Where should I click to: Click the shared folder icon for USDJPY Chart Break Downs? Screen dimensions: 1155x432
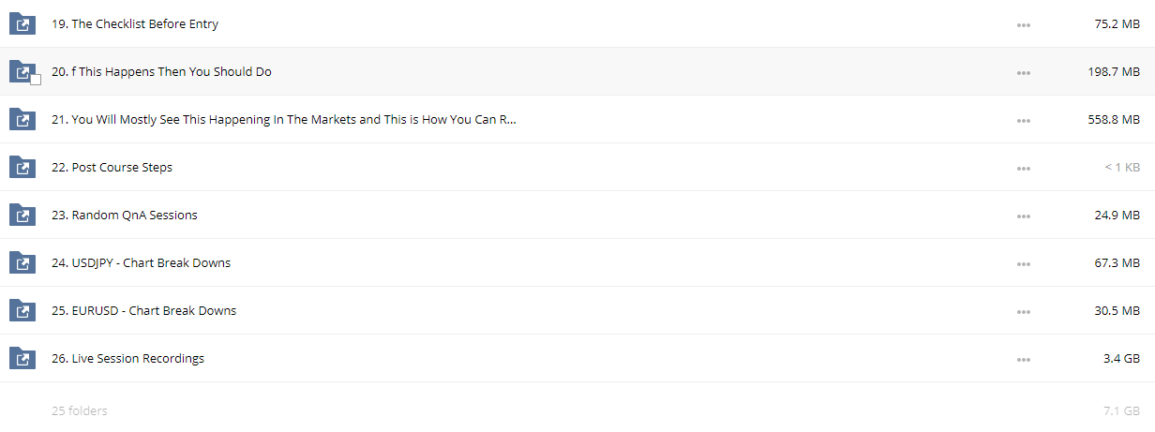pyautogui.click(x=22, y=263)
